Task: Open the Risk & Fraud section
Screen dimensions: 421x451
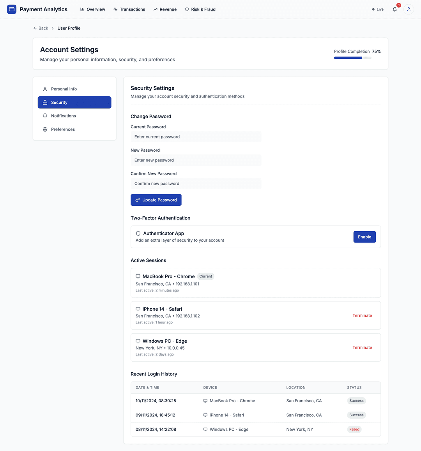Action: click(x=200, y=9)
